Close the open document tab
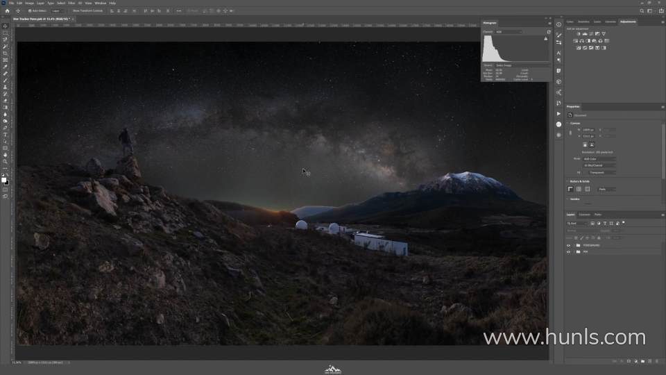 tap(73, 19)
